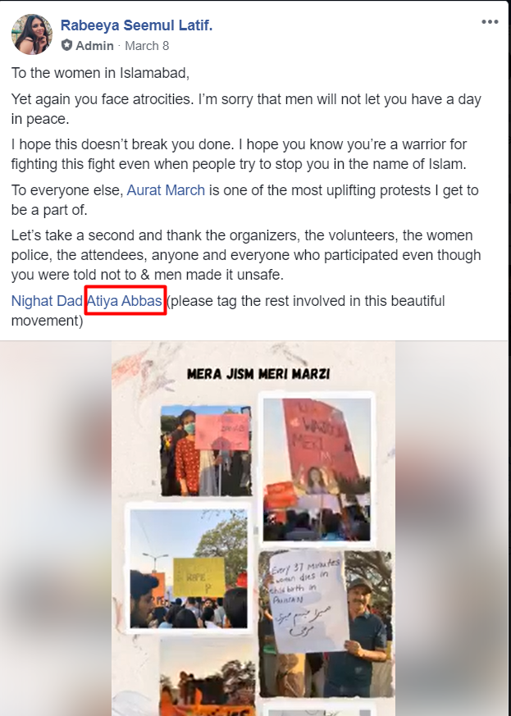Select photo of large red protest poster
511x716 pixels.
coord(317,469)
